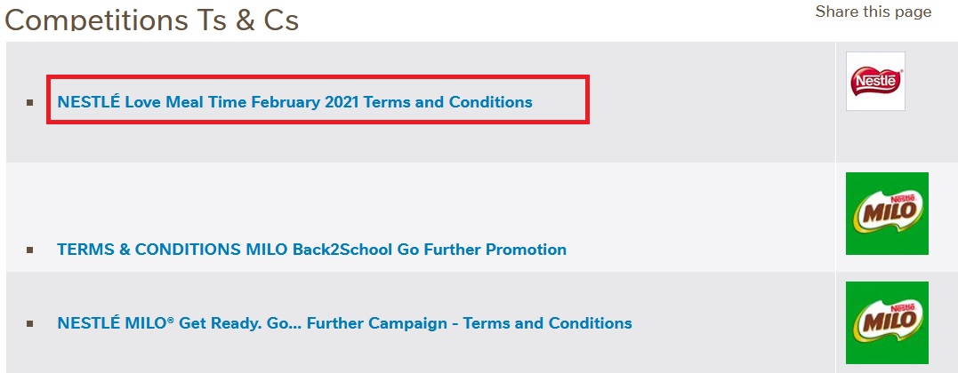The height and width of the screenshot is (373, 958).
Task: Click the Nestlé logo thumbnail
Action: point(875,81)
